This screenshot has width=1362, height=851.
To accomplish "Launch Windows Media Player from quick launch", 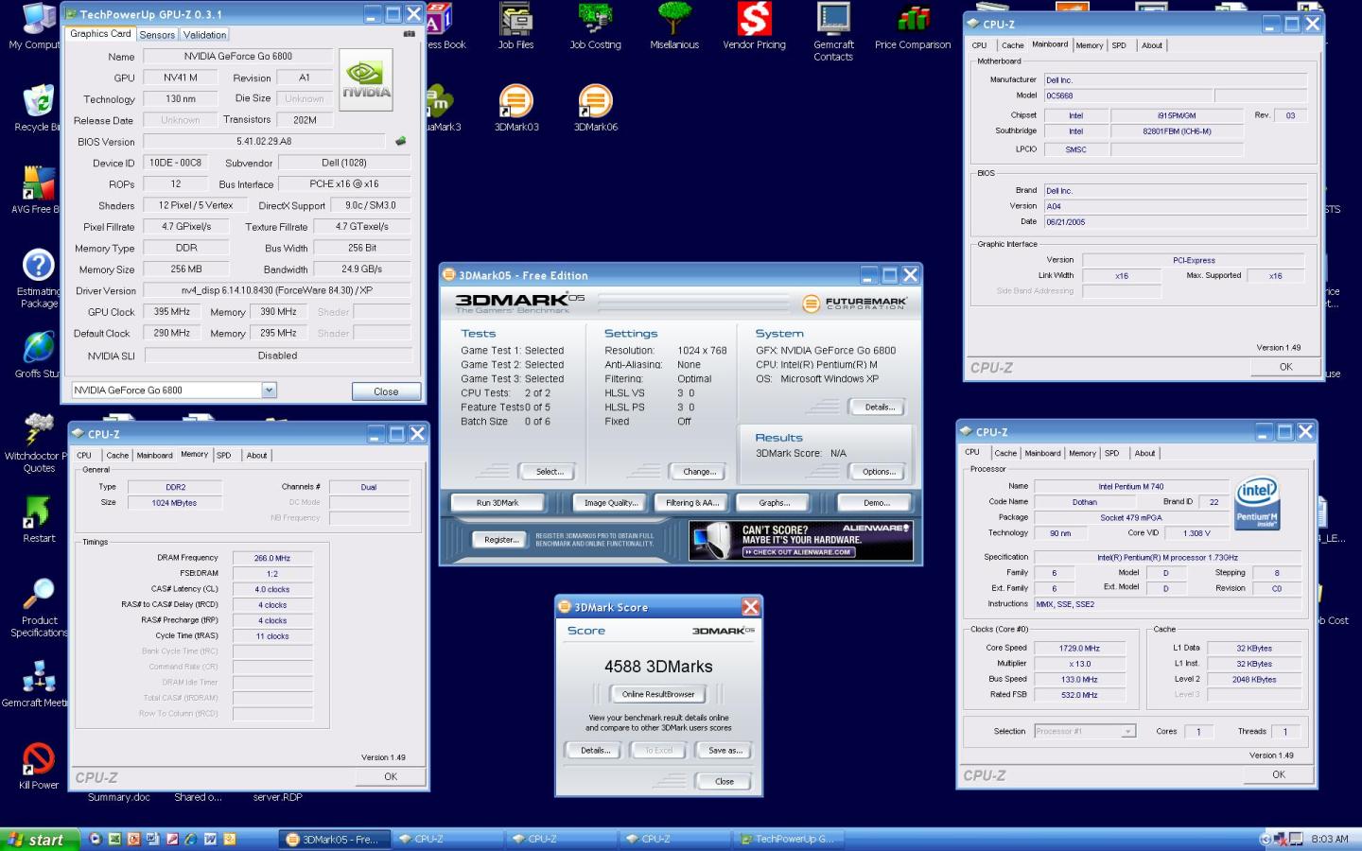I will pyautogui.click(x=96, y=839).
